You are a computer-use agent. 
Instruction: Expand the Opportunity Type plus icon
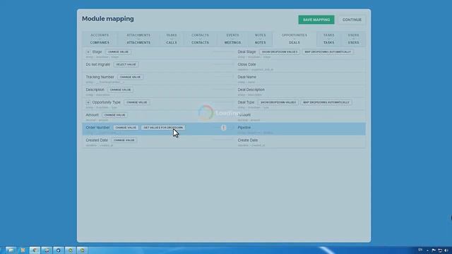pos(88,102)
